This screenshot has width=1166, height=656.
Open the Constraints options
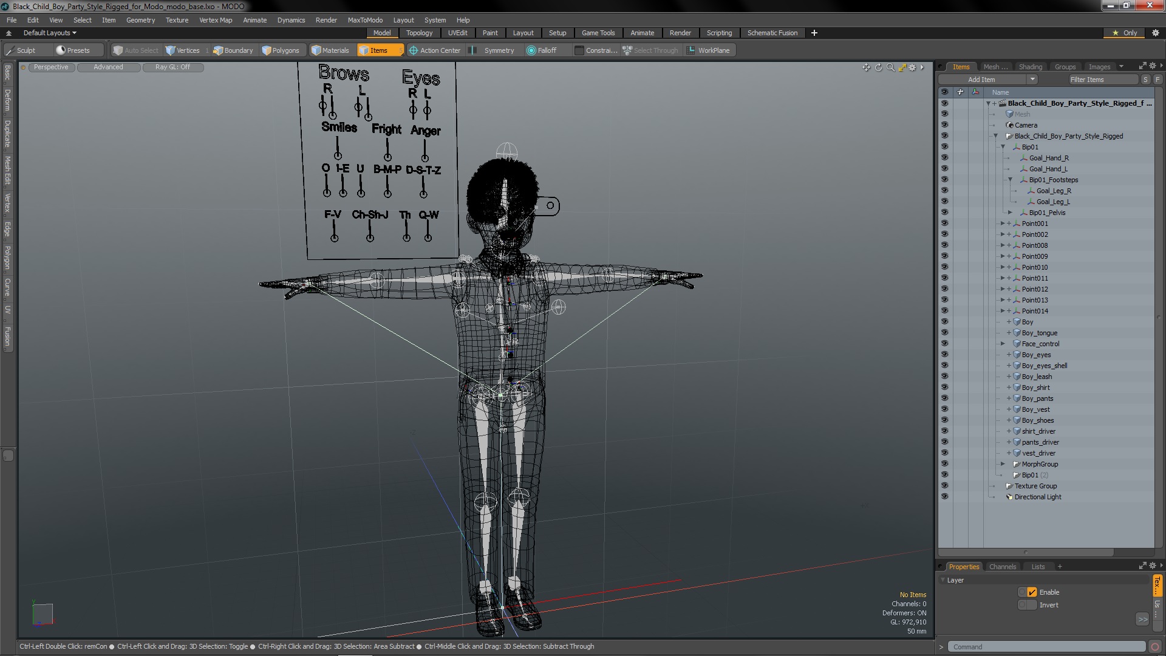pos(595,50)
